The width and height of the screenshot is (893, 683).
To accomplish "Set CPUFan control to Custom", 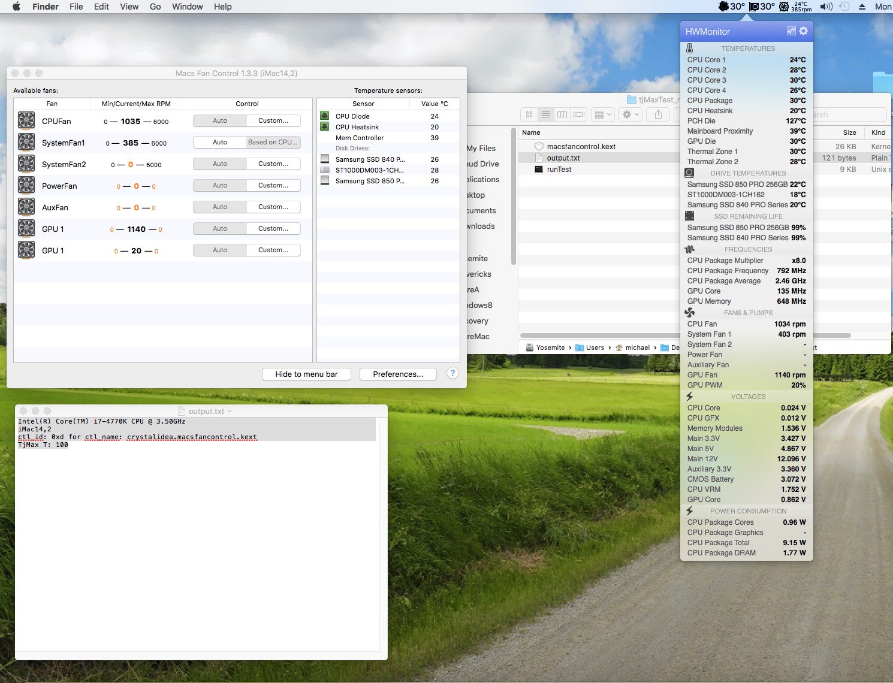I will click(273, 120).
